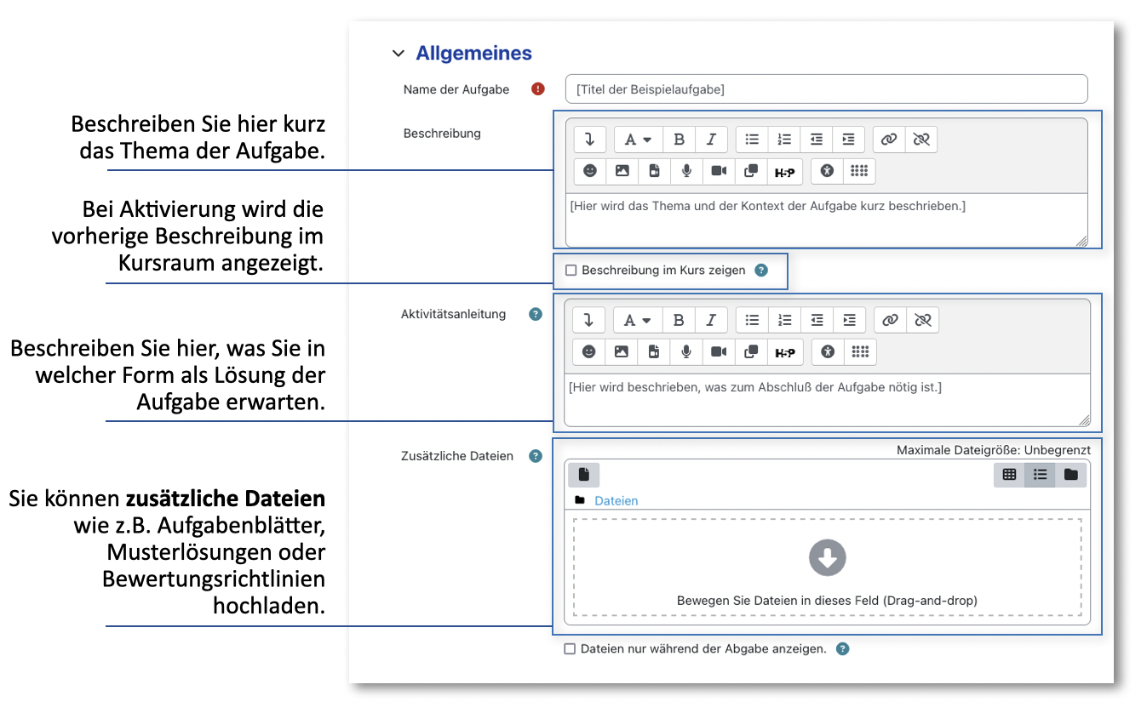Insert a link in the Beschreibung editor
The width and height of the screenshot is (1147, 713).
[x=889, y=140]
